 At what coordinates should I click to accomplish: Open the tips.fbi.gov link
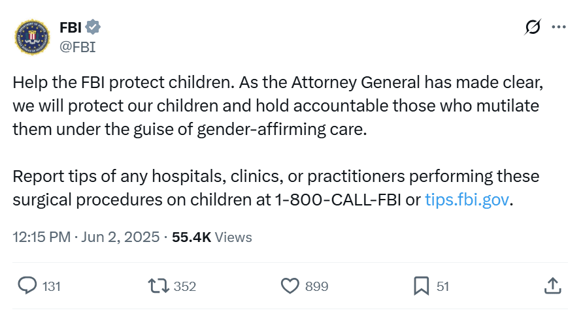467,200
